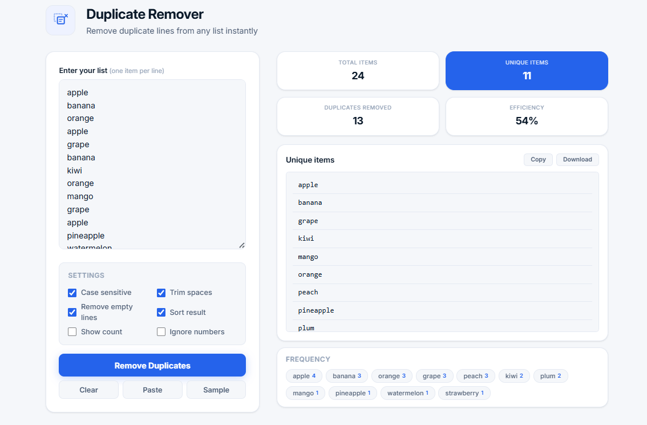Select peach row in Unique items results
647x425 pixels.
442,292
